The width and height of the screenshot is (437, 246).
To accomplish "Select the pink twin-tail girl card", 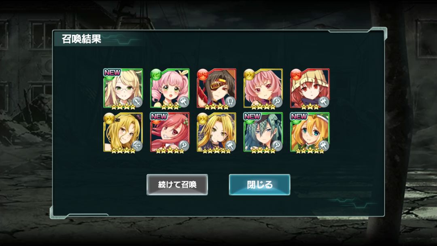I will tap(170, 88).
